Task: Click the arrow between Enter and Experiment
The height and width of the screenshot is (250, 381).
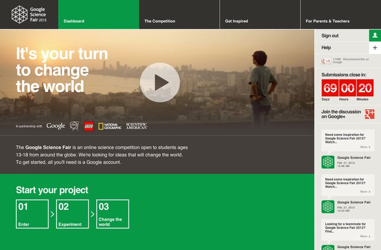Action: click(52, 214)
